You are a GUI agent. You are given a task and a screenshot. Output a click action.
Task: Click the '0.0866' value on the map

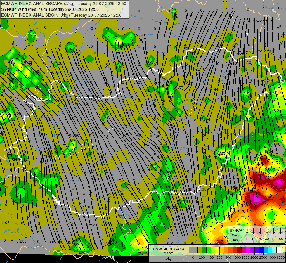pos(172,207)
